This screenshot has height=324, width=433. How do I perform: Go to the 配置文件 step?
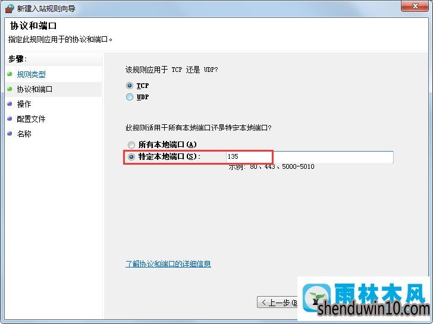[x=31, y=119]
